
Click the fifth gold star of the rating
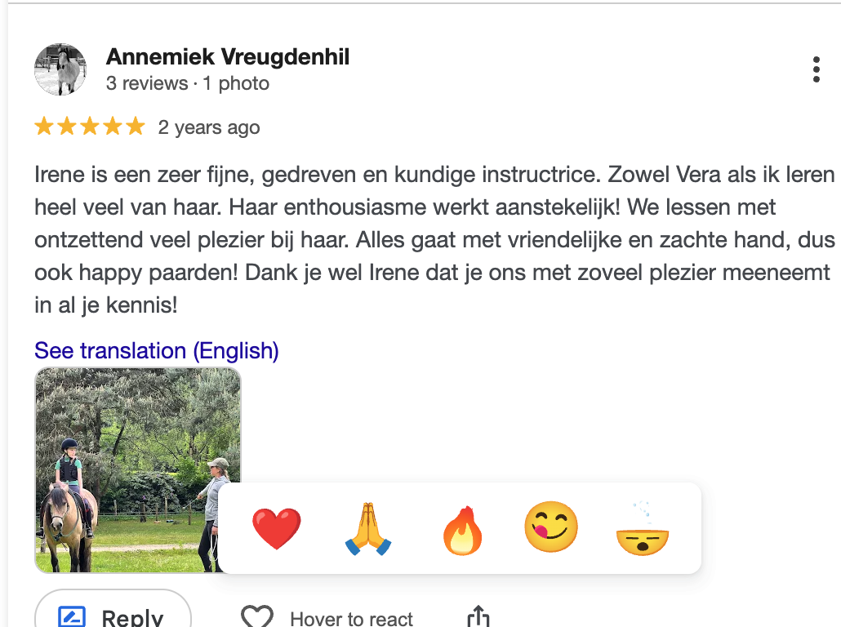(x=136, y=127)
